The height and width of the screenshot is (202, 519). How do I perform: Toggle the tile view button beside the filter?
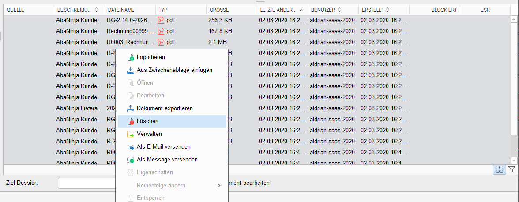coord(500,170)
